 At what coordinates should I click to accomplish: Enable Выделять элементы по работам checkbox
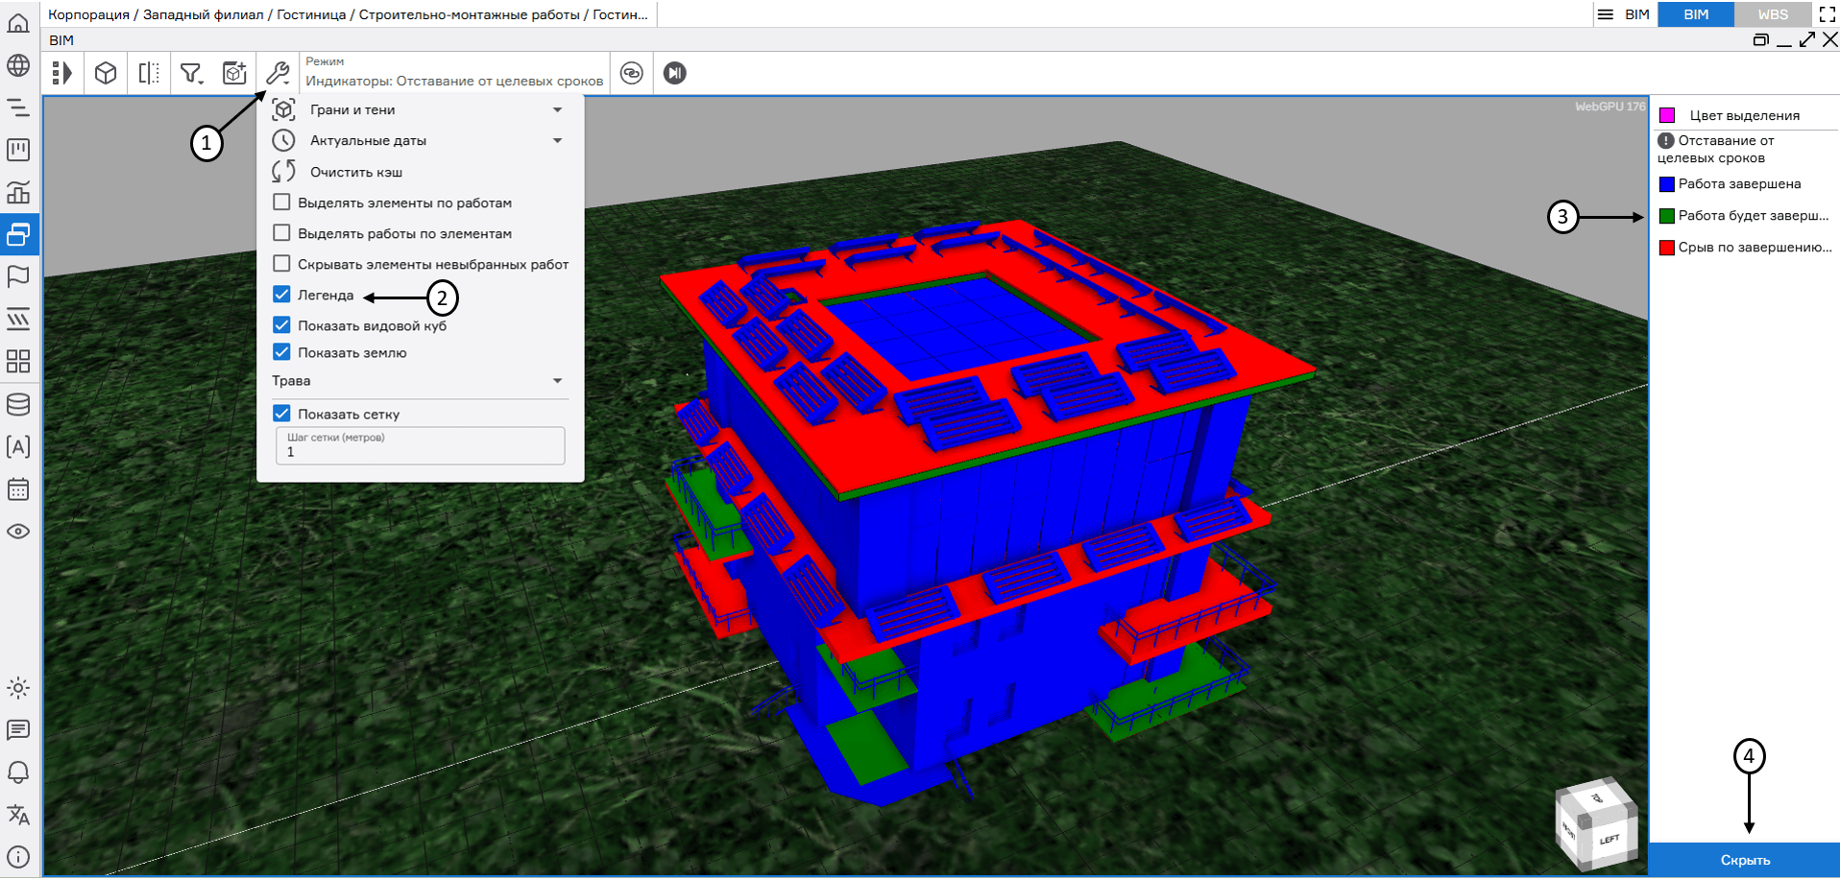282,202
